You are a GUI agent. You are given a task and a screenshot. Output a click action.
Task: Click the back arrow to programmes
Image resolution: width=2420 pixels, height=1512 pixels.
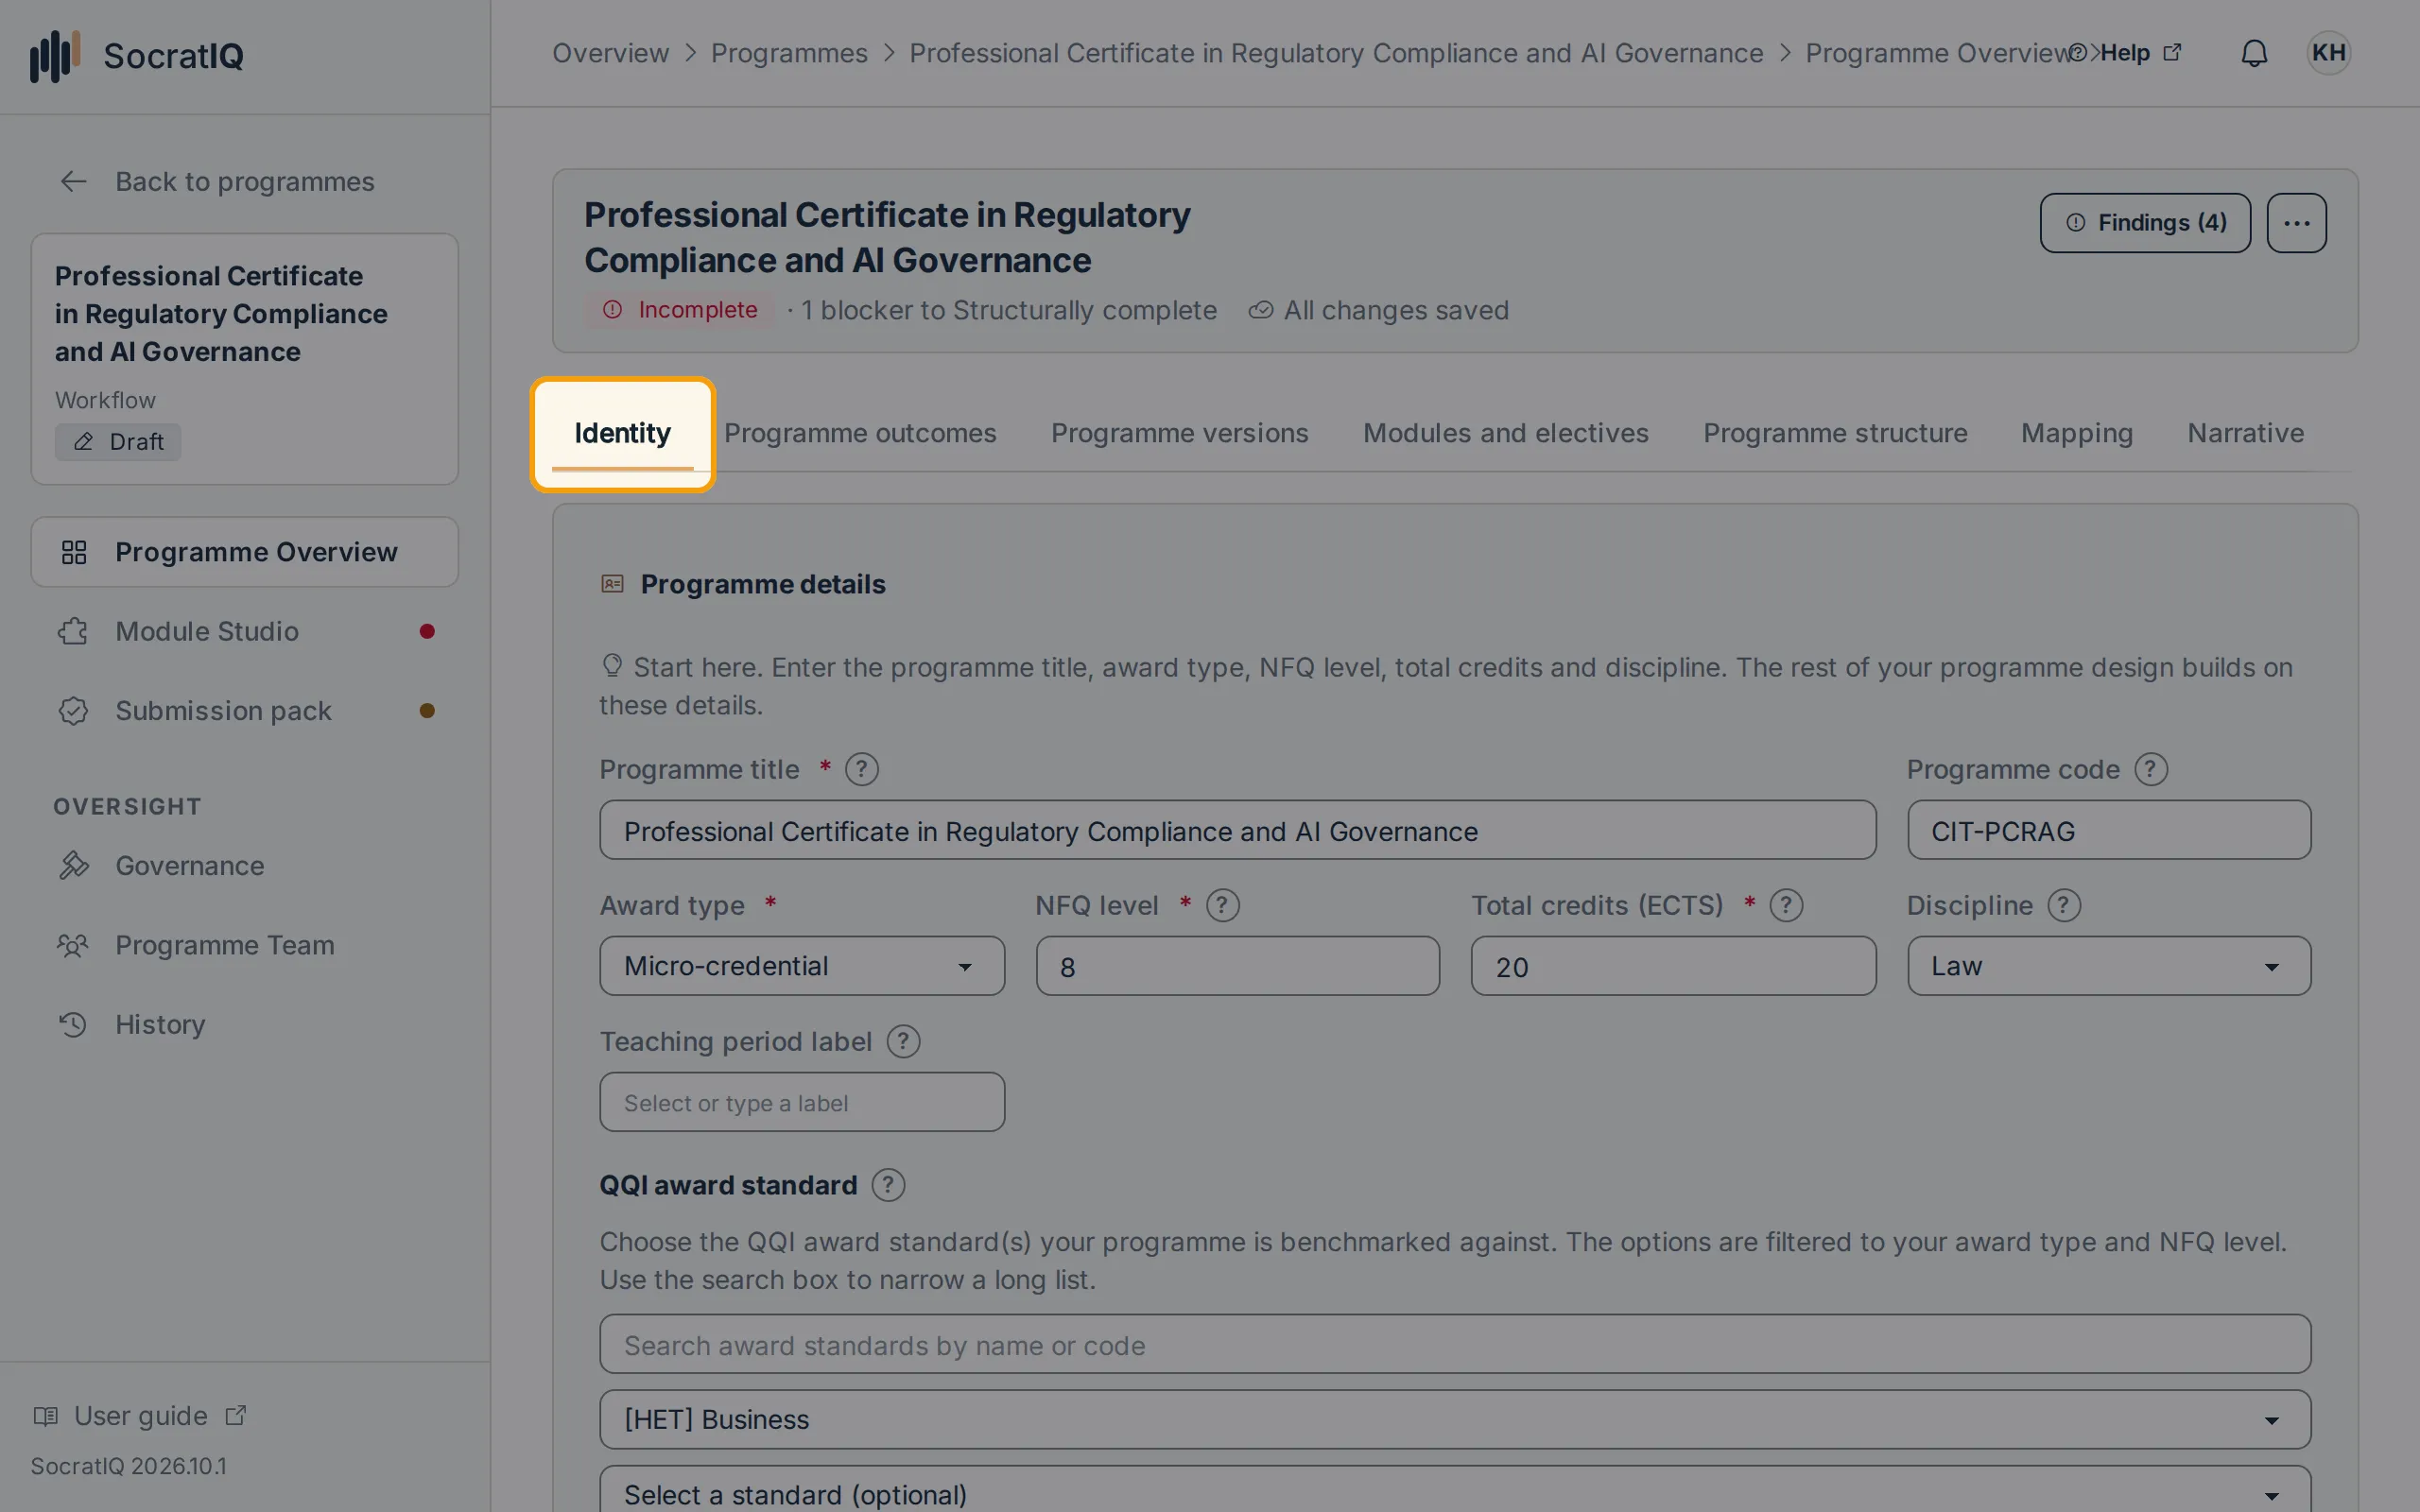[73, 181]
